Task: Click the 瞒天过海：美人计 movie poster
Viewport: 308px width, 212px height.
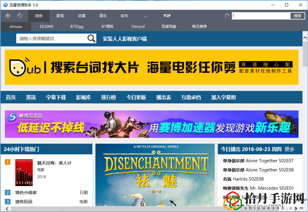Action: (x=24, y=173)
